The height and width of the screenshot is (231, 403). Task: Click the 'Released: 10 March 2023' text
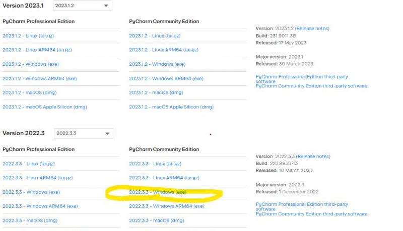[x=284, y=171]
